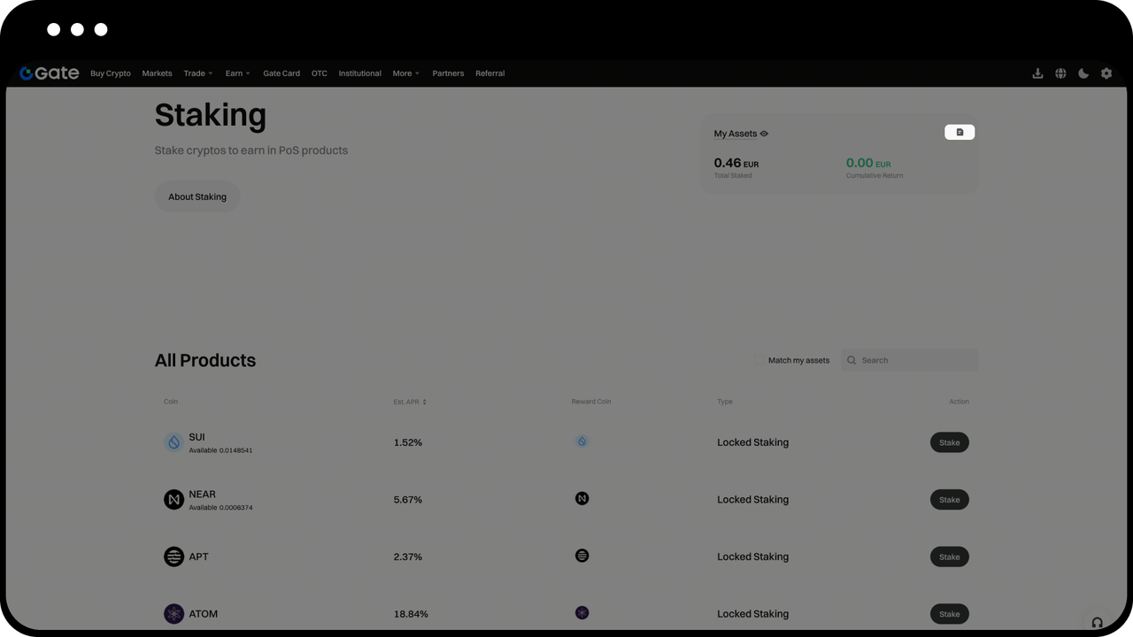Expand the Trade dropdown menu
Screen dimensions: 1133x637
click(198, 73)
